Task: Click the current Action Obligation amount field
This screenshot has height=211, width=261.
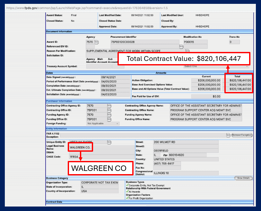Action: coord(206,80)
